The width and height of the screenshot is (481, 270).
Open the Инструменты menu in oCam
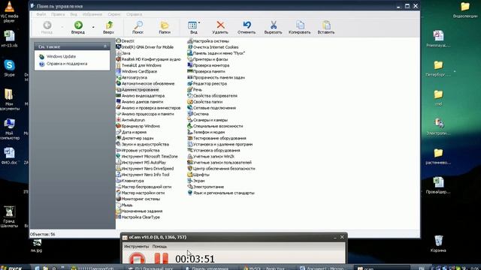coord(136,247)
